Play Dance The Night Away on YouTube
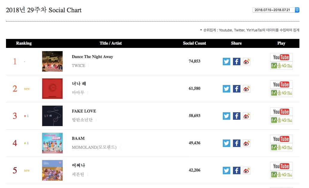This screenshot has width=309, height=188. tap(281, 57)
